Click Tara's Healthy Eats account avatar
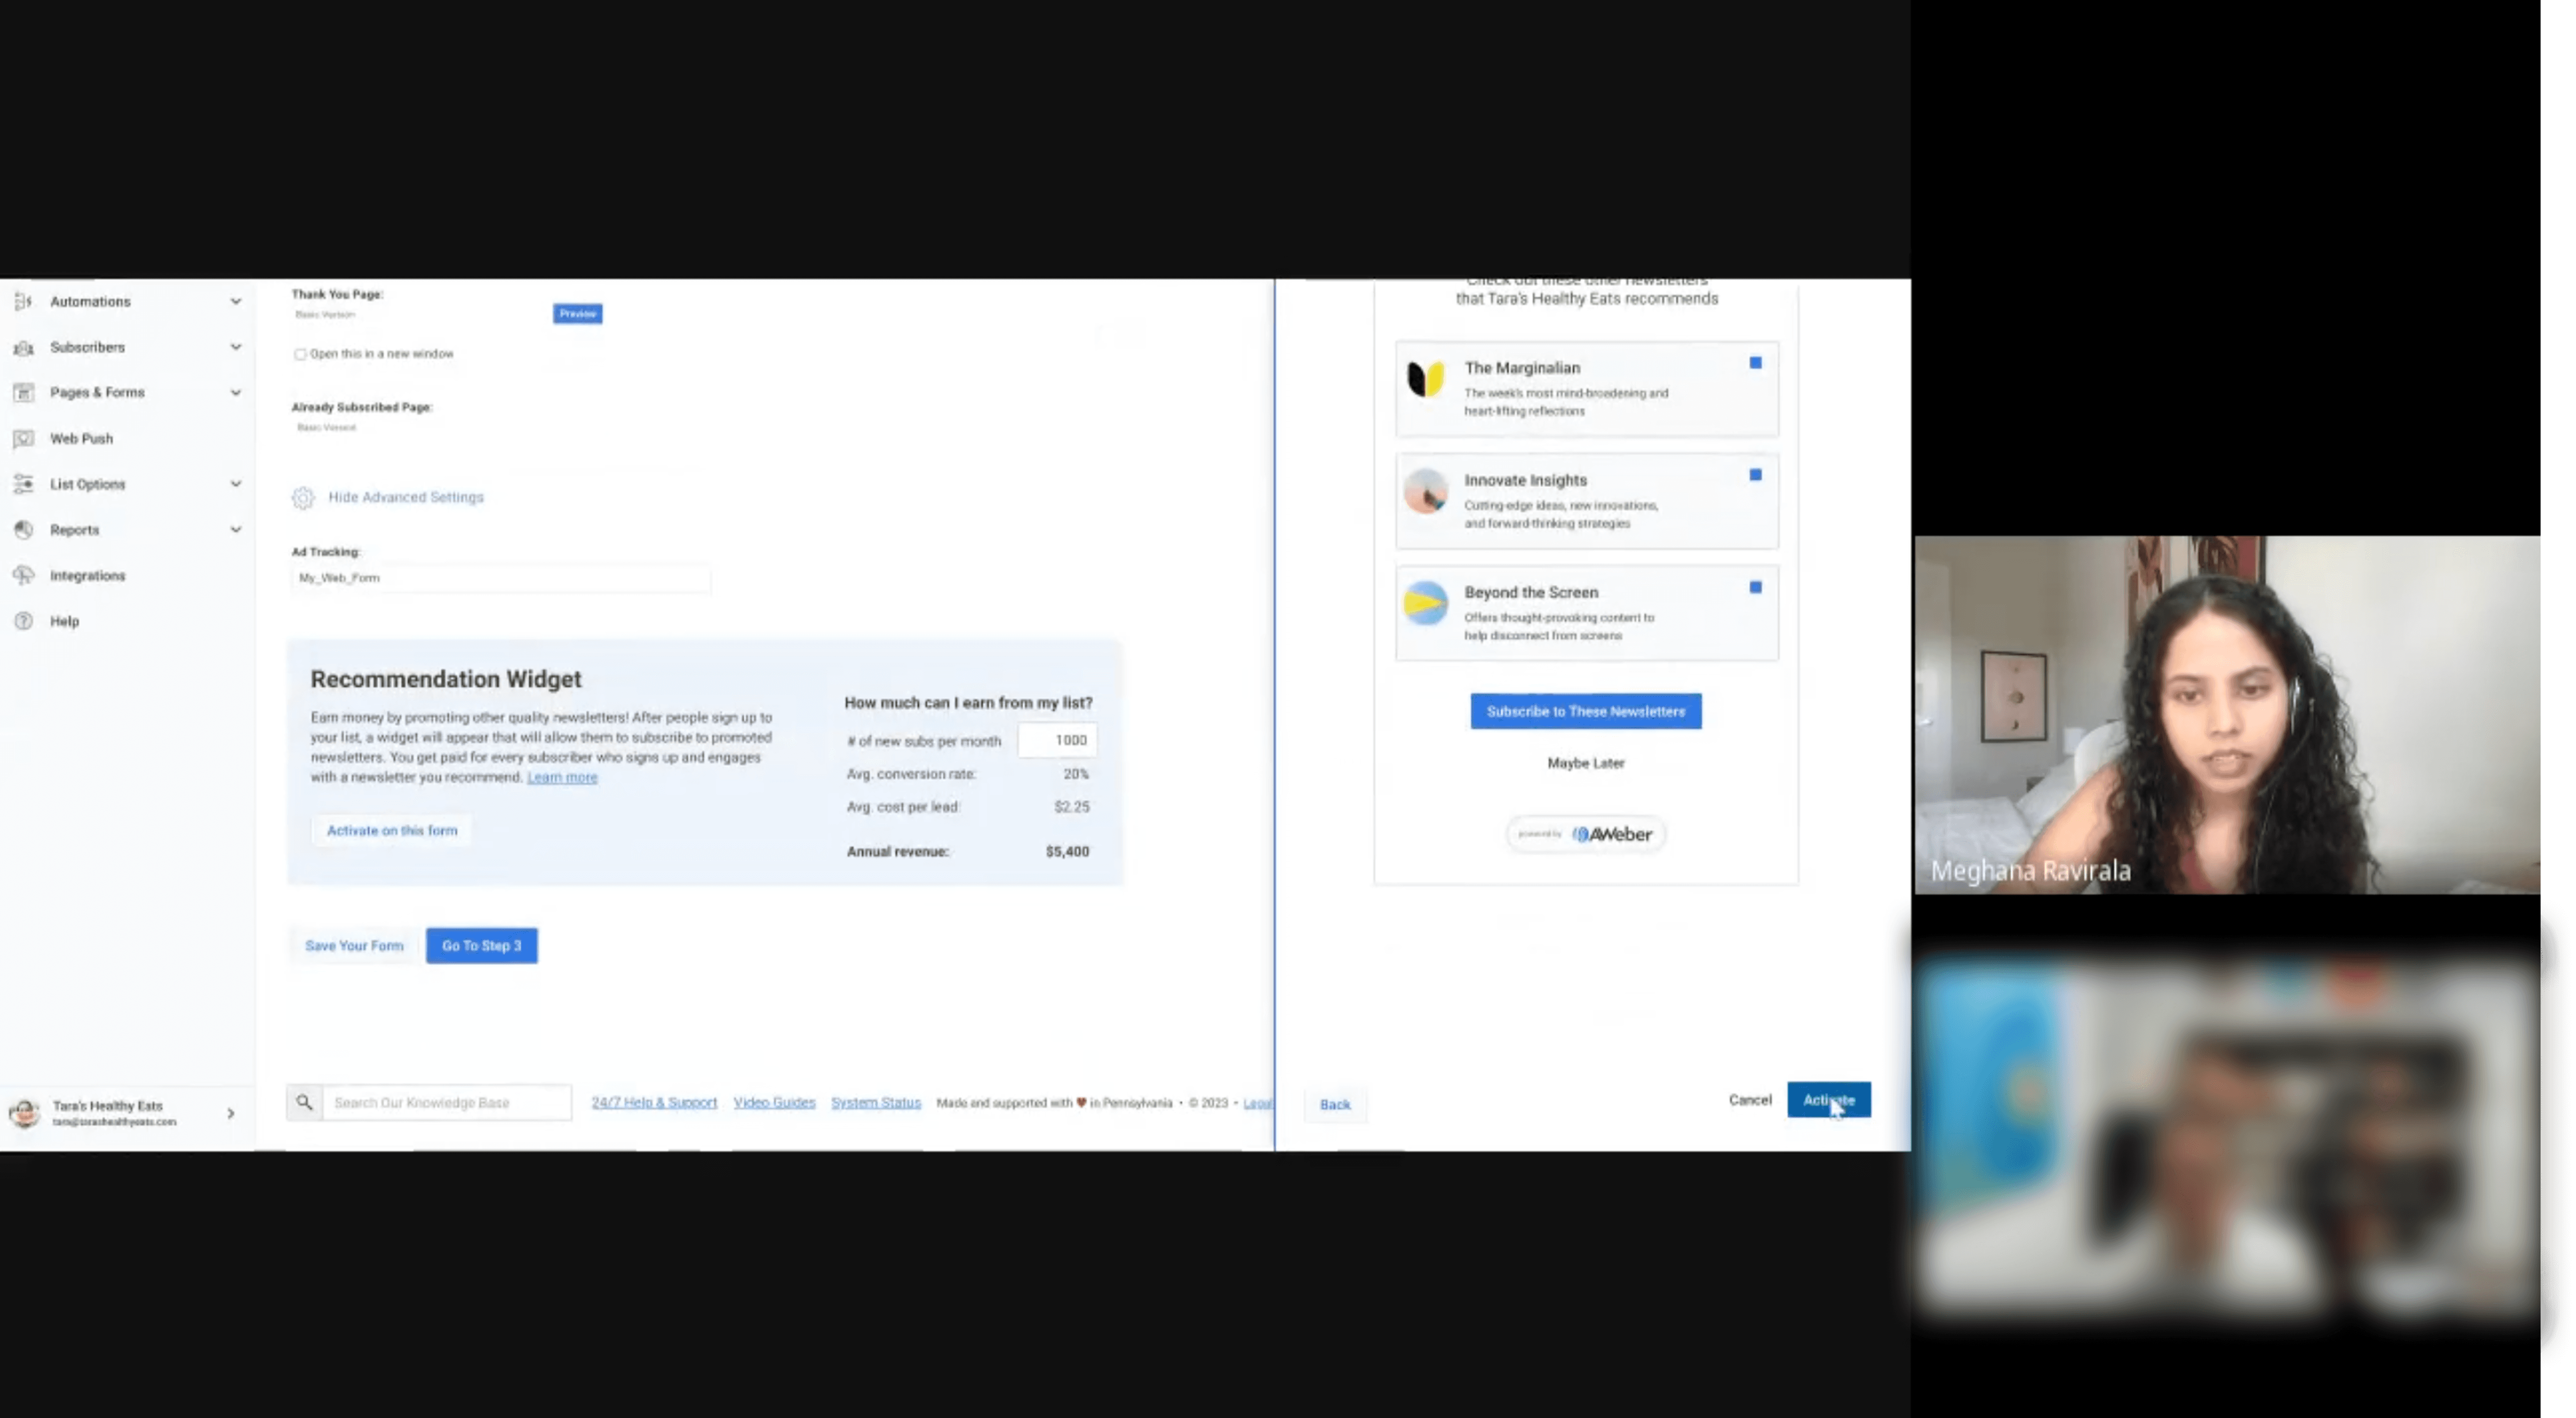The image size is (2576, 1418). [24, 1112]
